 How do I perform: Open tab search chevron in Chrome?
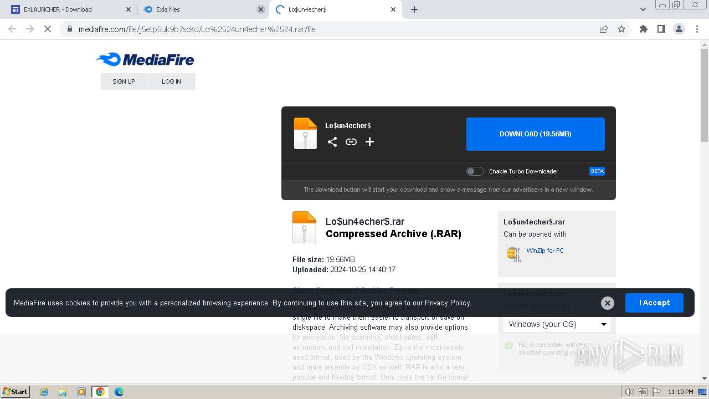643,9
